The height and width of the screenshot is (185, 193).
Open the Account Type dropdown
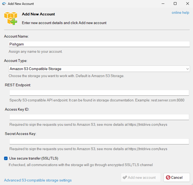point(99,69)
